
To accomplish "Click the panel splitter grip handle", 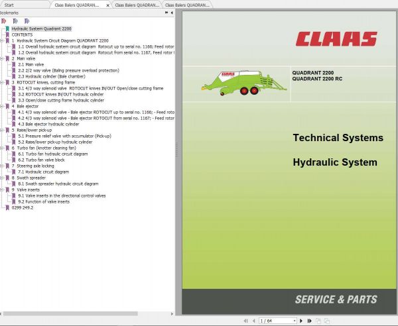I will pyautogui.click(x=176, y=150).
